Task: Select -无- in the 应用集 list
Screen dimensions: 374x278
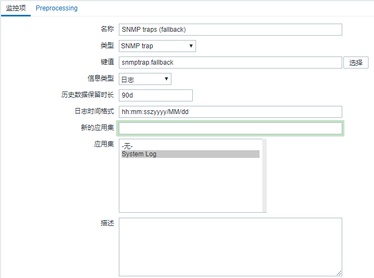Action: (191, 146)
